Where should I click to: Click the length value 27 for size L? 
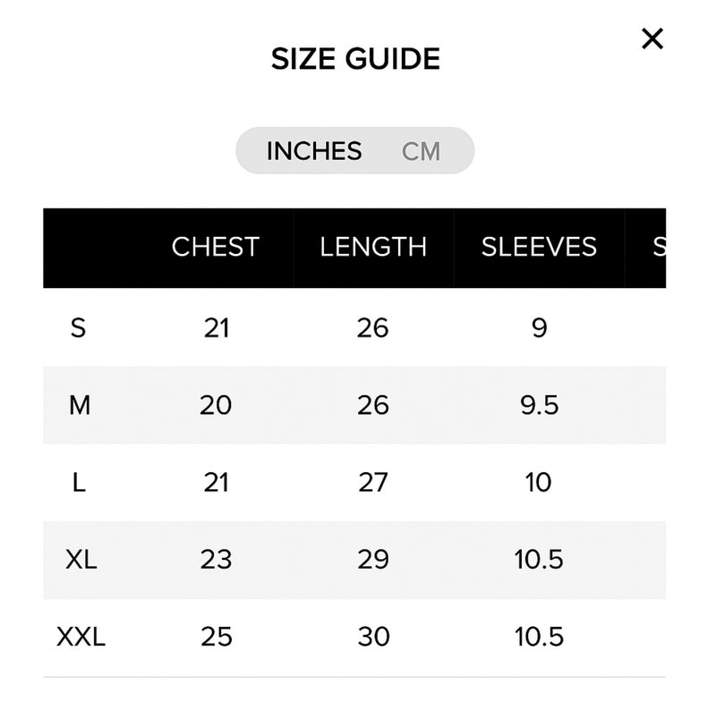373,483
